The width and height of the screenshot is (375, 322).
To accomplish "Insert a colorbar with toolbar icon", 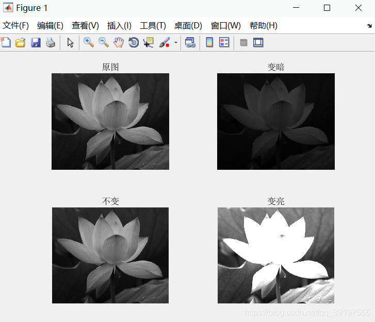I will (209, 43).
